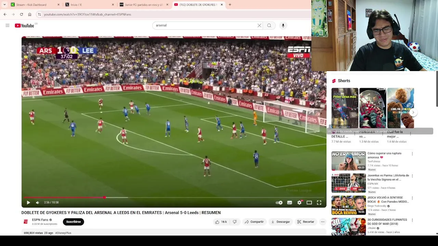Play the paused video

[x=28, y=203]
